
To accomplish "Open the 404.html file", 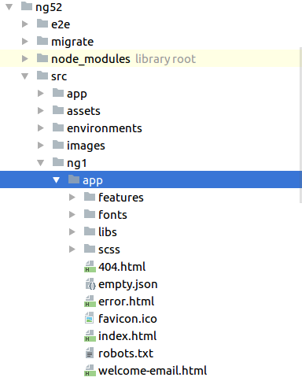I will click(122, 267).
